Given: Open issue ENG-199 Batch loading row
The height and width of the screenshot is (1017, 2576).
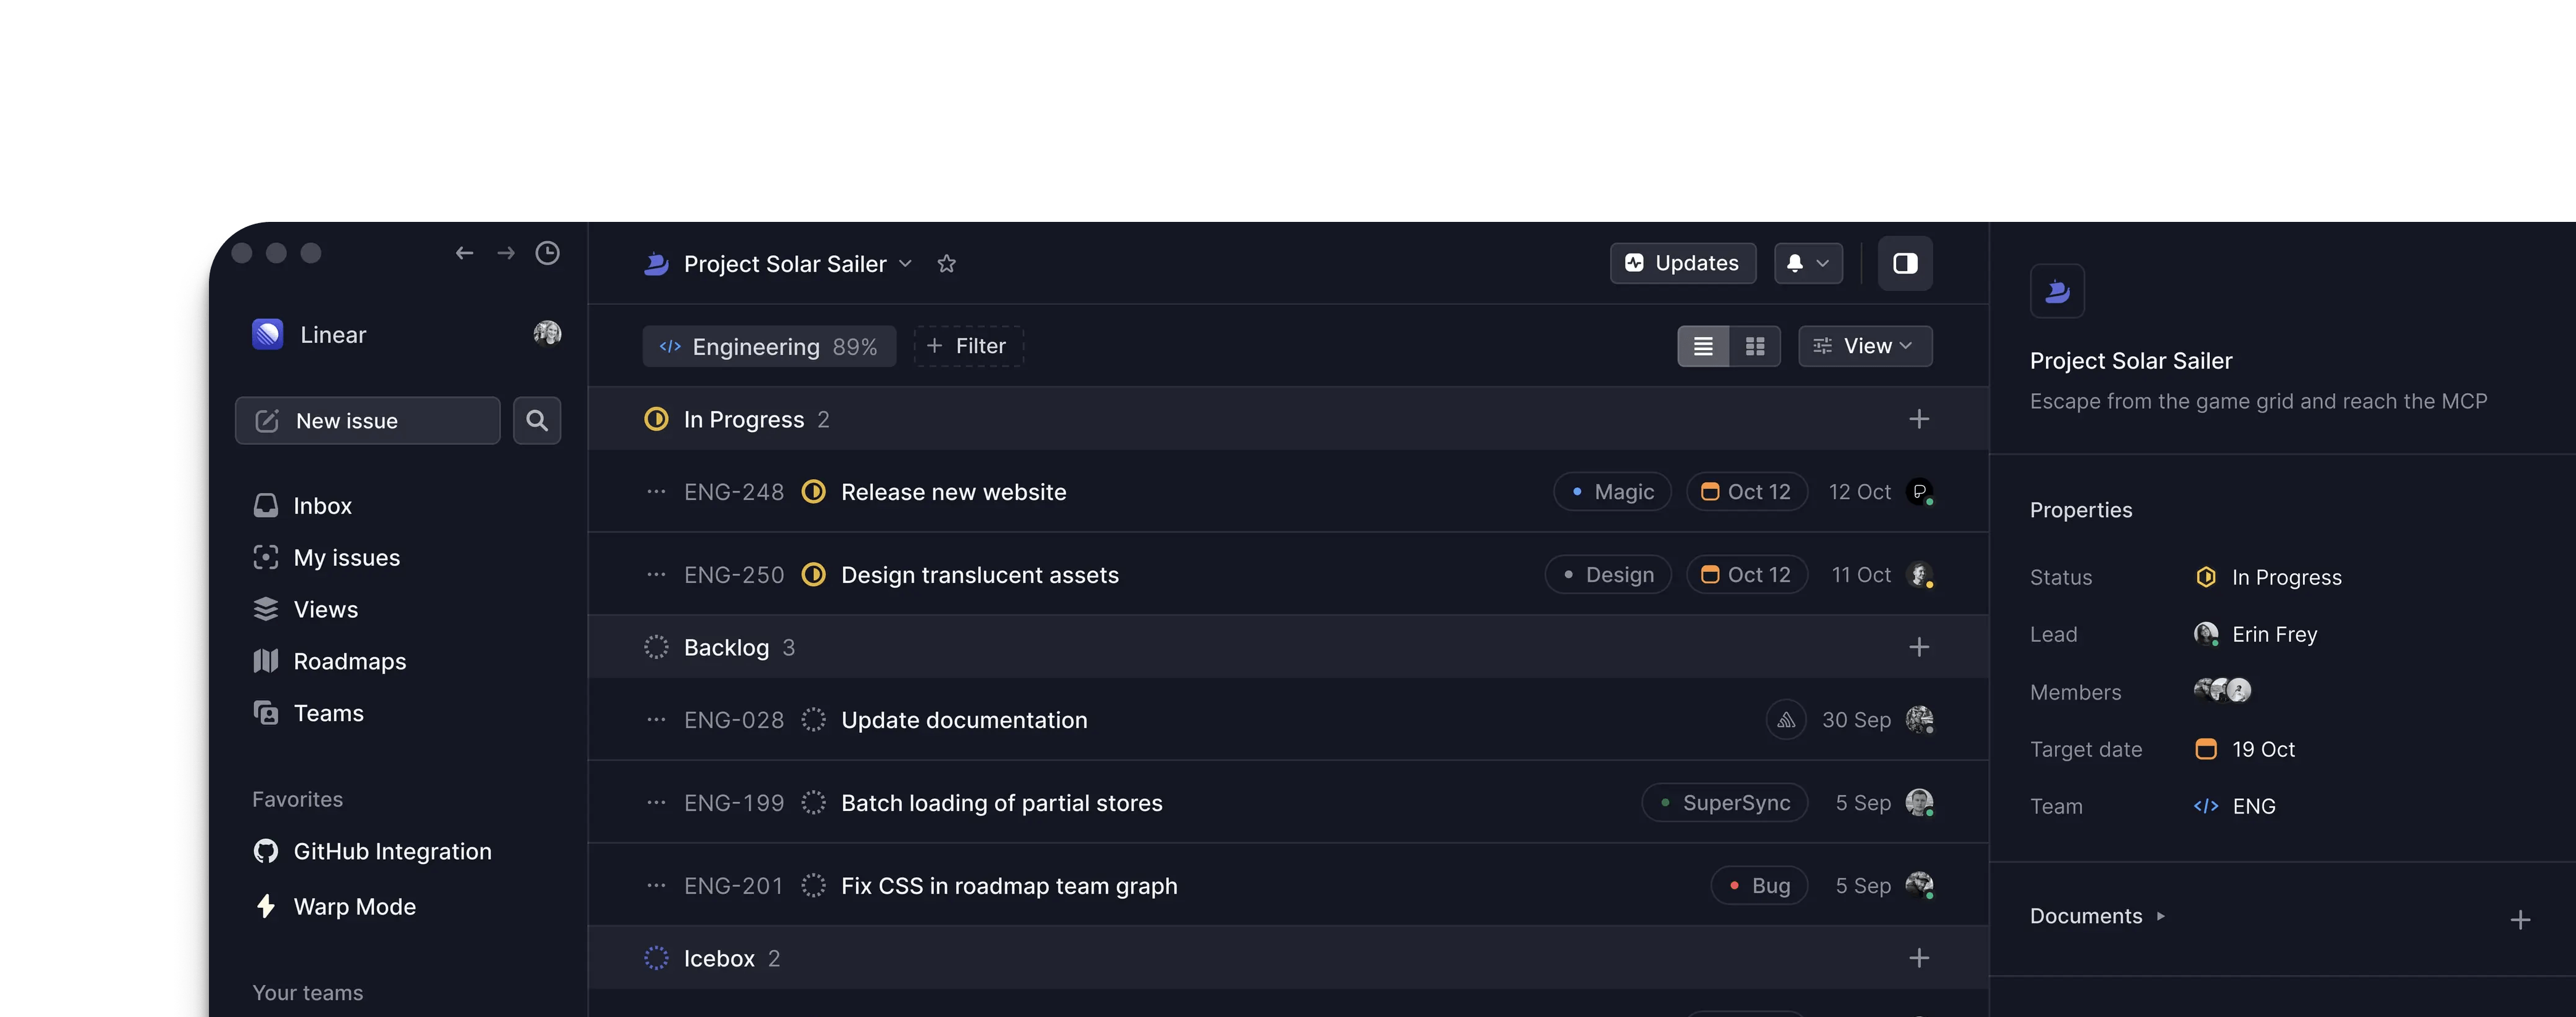Looking at the screenshot, I should tap(1001, 803).
